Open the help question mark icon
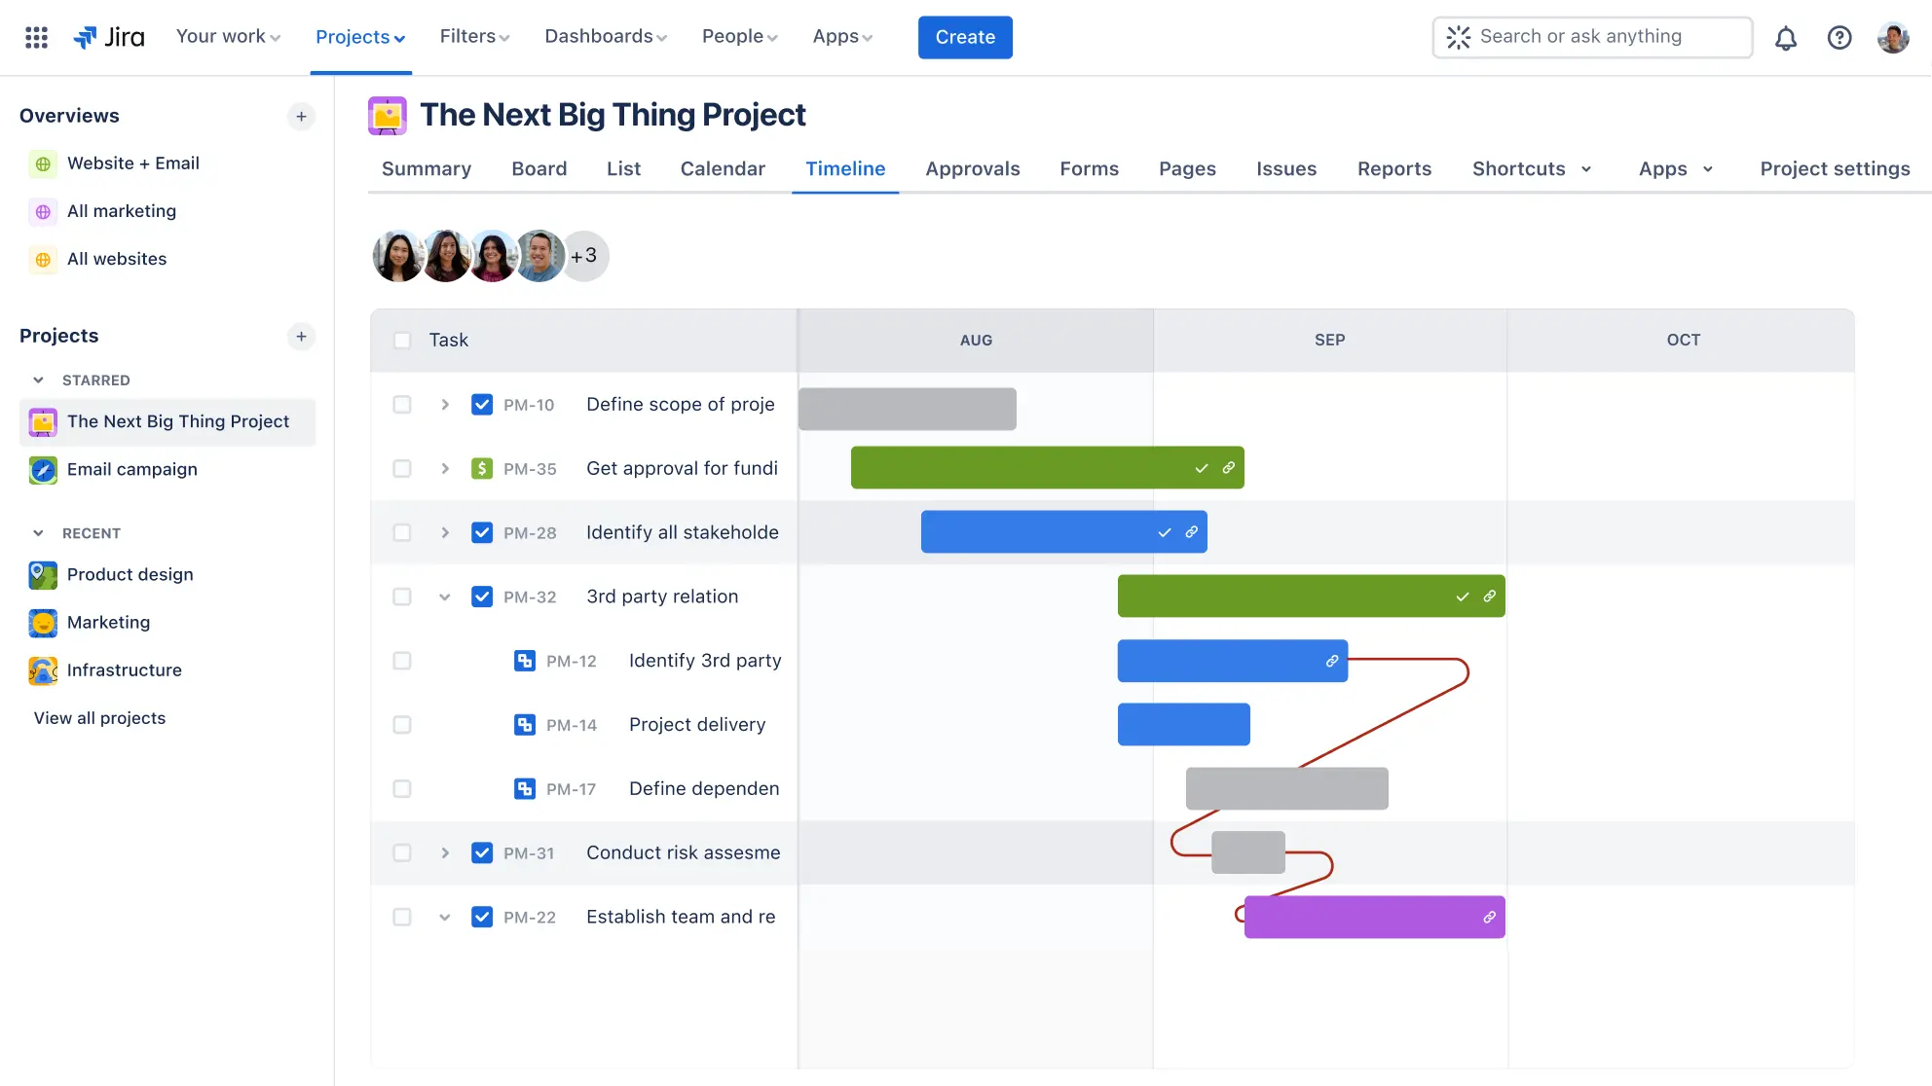The height and width of the screenshot is (1086, 1932). (1839, 38)
